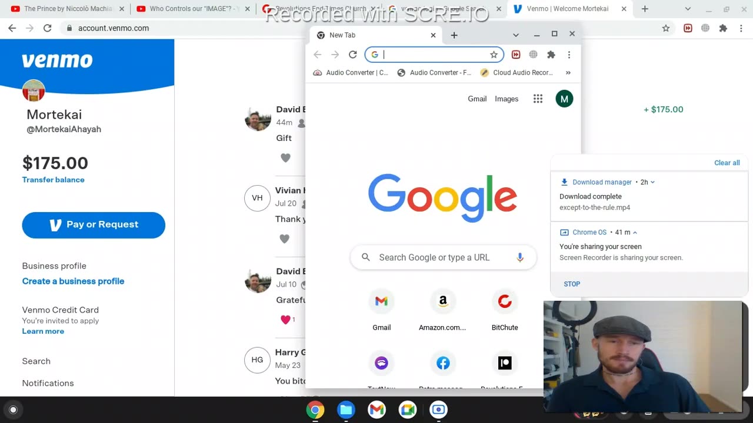
Task: Reload the New Tab page
Action: click(353, 55)
